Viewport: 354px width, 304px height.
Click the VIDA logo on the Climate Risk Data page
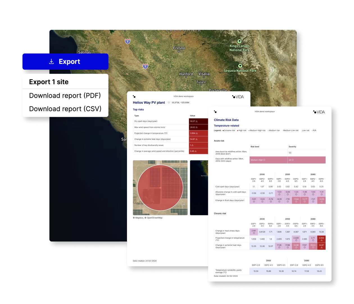click(x=319, y=112)
